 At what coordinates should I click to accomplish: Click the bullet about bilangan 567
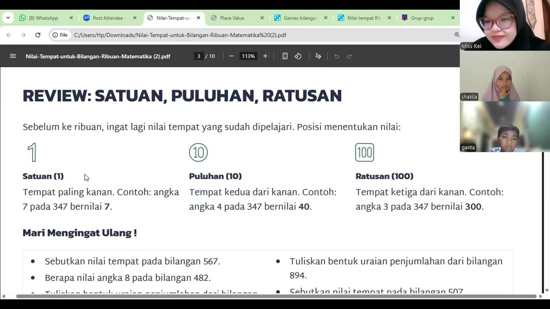tap(132, 261)
